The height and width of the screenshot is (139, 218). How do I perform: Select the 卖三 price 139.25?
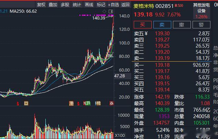point(162,46)
